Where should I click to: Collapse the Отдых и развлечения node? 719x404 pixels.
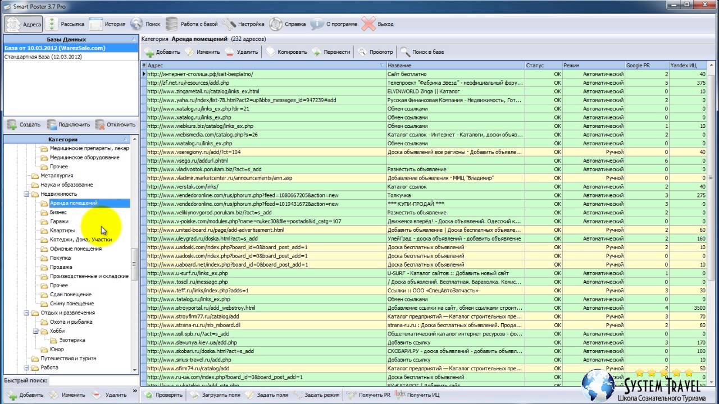click(26, 313)
